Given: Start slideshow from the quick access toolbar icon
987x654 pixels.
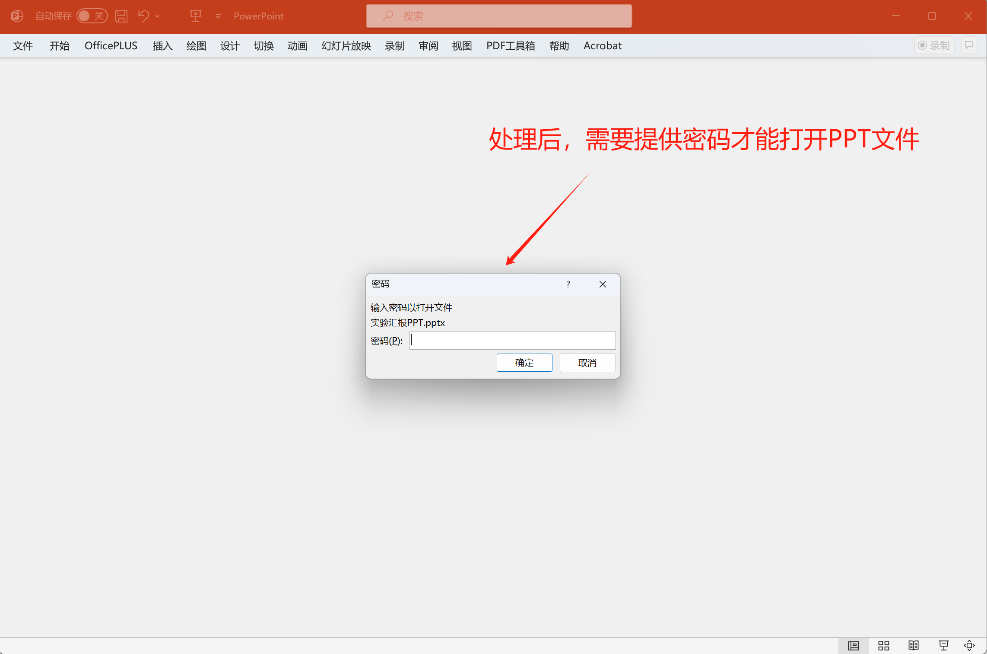Looking at the screenshot, I should 195,16.
